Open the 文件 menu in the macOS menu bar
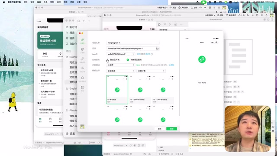Screen dimensions: 277x156 pyautogui.click(x=32, y=2)
